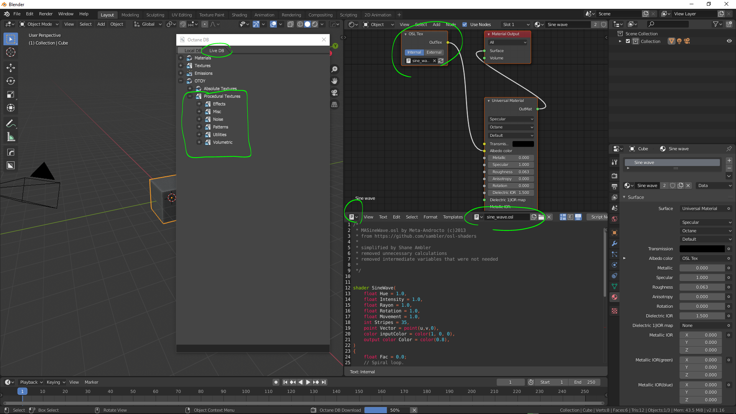Uncheck the Collection exclude checkbox
736x414 pixels.
[x=628, y=41]
